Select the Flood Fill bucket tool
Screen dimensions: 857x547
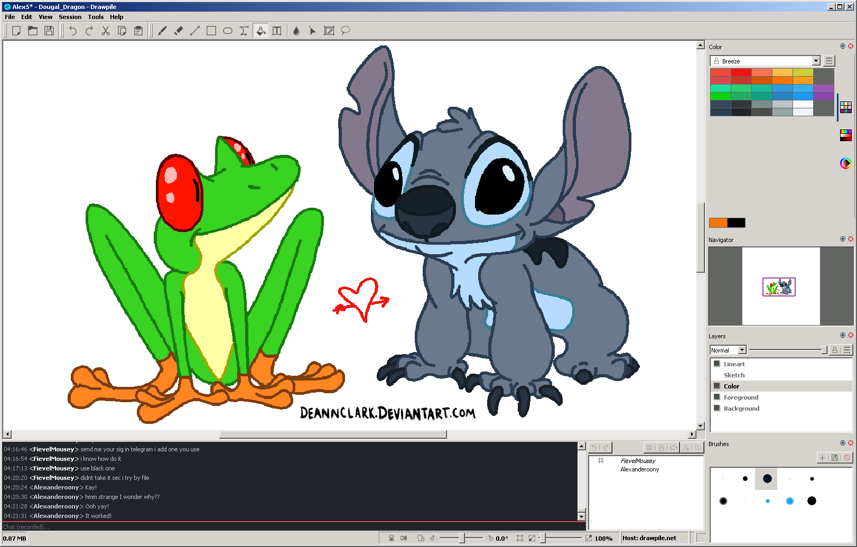pos(260,31)
